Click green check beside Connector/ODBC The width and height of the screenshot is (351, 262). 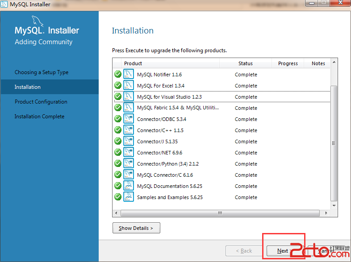(118, 119)
